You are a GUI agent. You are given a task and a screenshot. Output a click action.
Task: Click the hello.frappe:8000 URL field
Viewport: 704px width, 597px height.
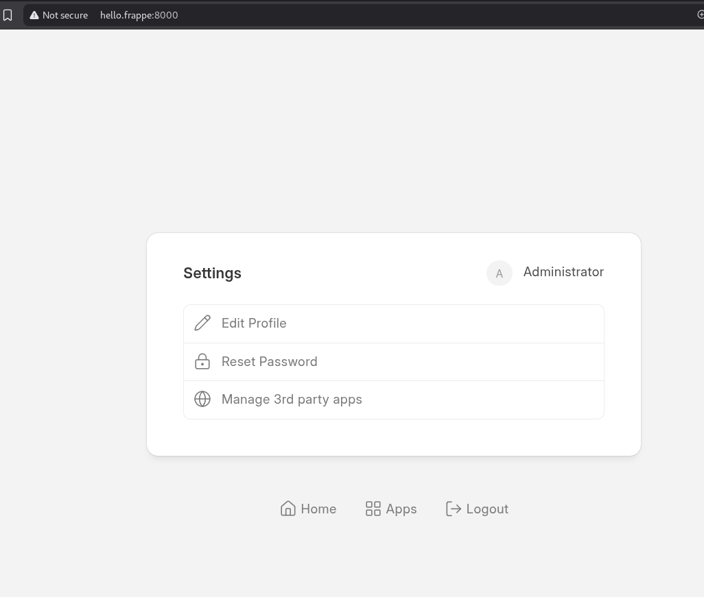(139, 15)
